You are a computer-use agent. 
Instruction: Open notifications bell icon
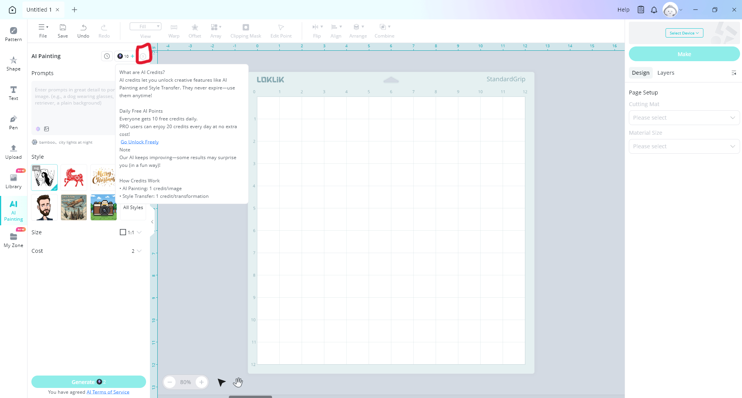654,10
